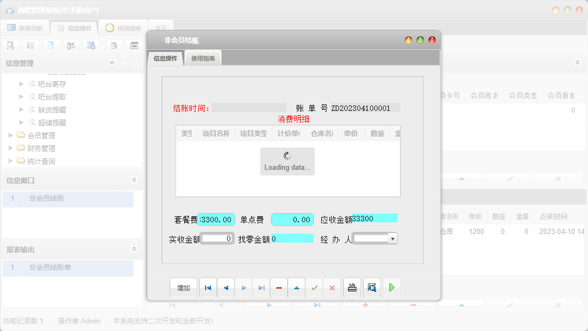Image resolution: width=588 pixels, height=331 pixels.
Task: Open the 经办人 dropdown list
Action: click(392, 238)
